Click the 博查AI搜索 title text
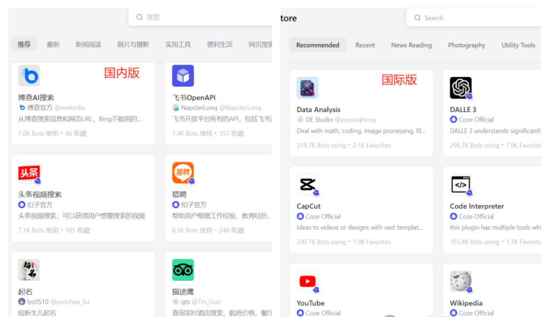Viewport: 545px width, 317px height. pos(36,97)
